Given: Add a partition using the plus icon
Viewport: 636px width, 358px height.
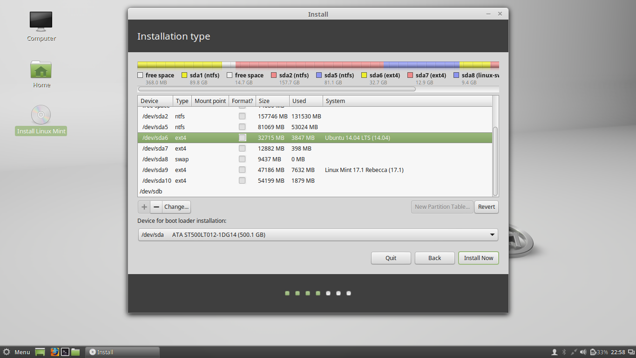Looking at the screenshot, I should [144, 207].
